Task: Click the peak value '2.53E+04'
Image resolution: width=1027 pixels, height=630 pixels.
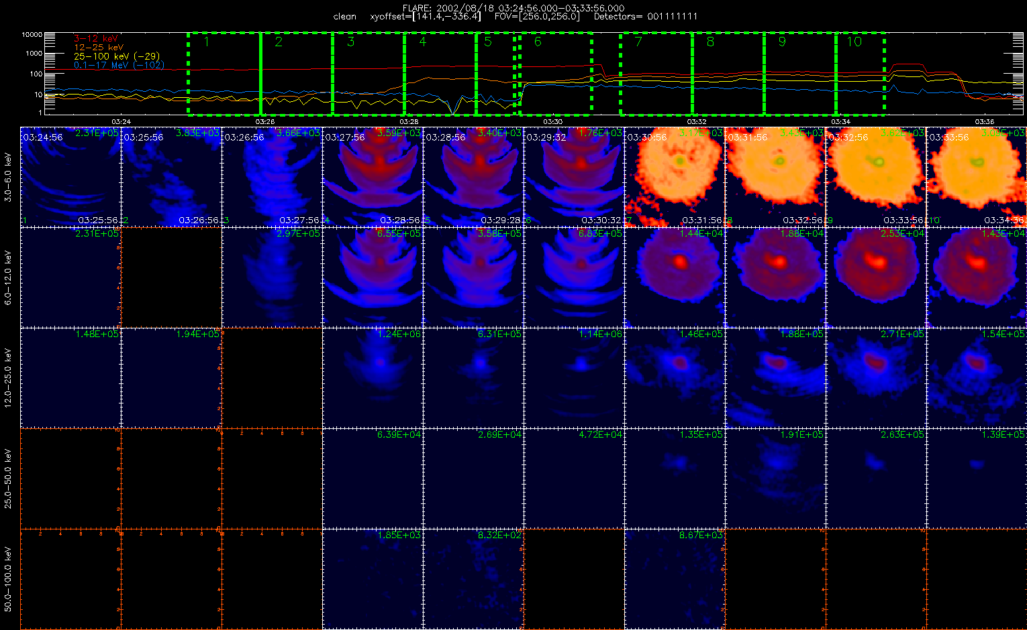Action: (902, 234)
